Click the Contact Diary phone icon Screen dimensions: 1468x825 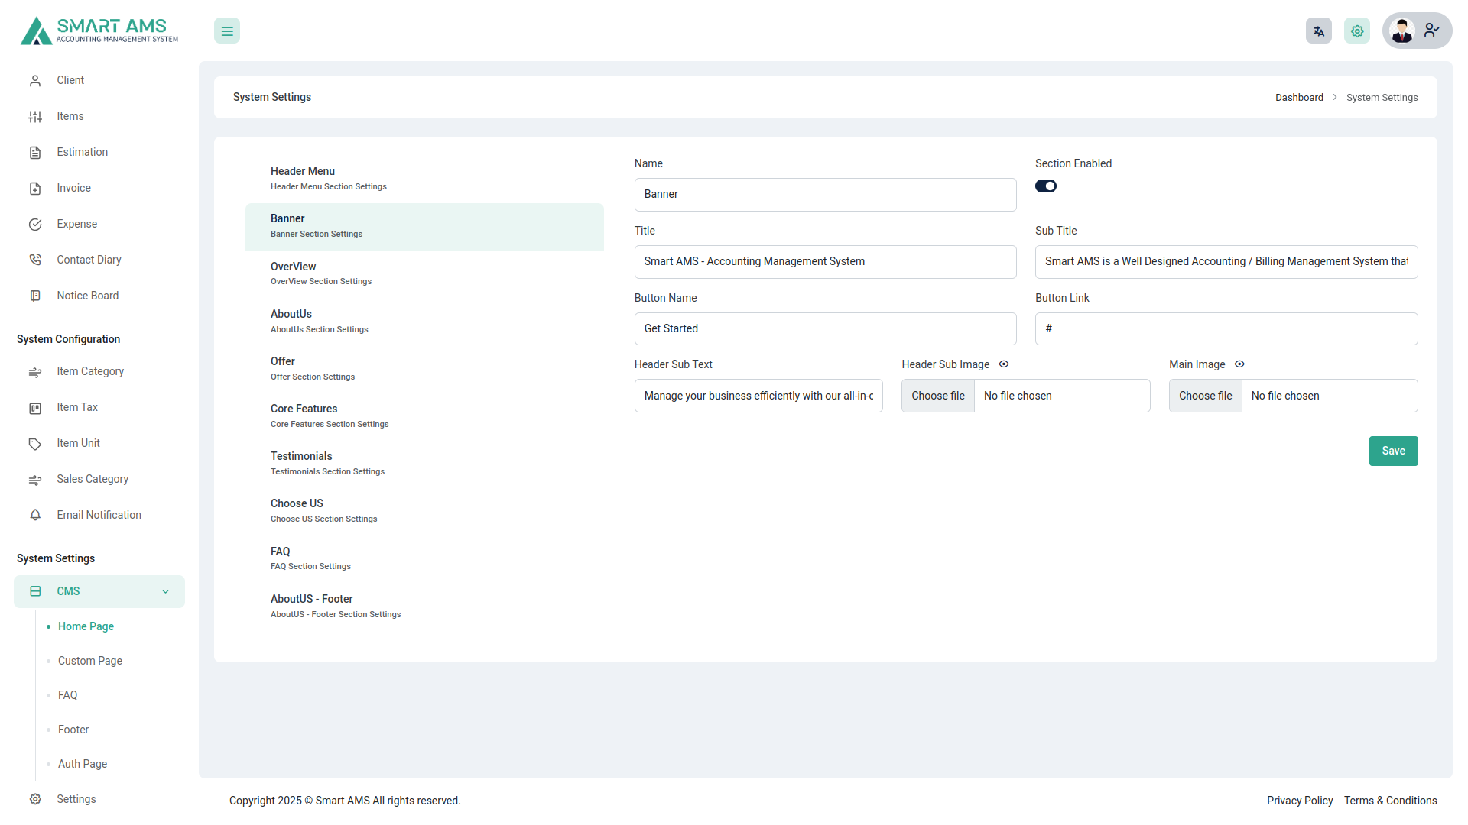(x=35, y=260)
